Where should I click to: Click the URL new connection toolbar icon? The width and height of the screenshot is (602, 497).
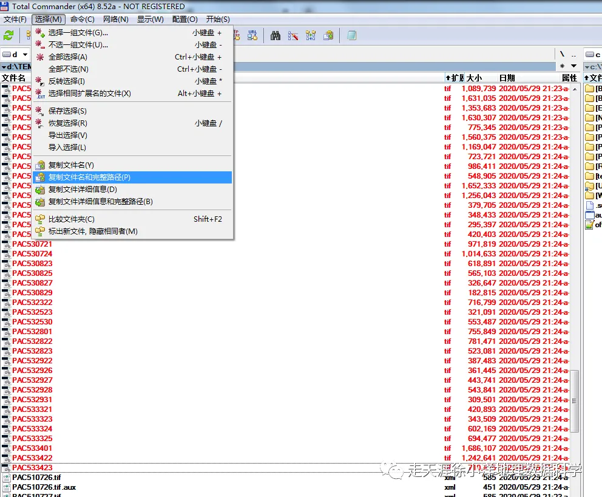(252, 35)
